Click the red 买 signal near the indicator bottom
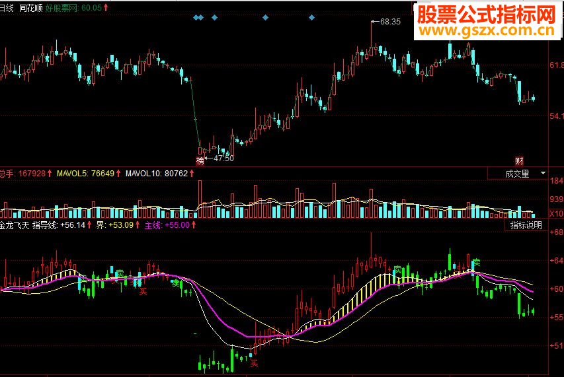564x377 pixels. point(255,363)
